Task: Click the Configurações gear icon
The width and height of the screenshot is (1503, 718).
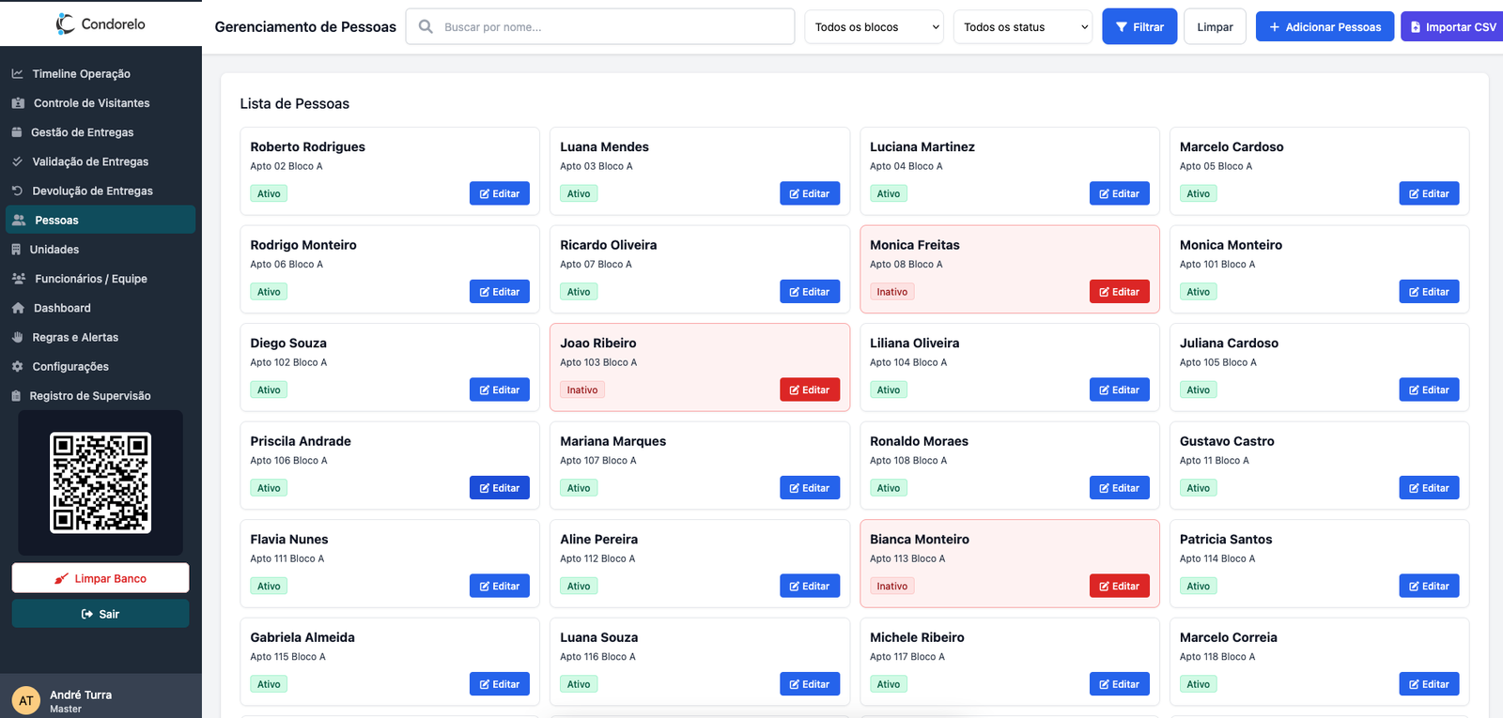Action: (17, 366)
